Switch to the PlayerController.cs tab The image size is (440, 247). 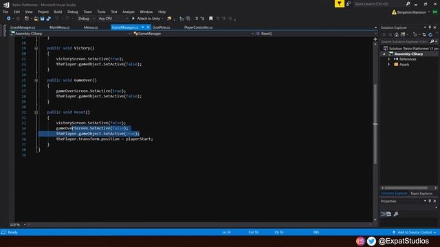pos(198,27)
